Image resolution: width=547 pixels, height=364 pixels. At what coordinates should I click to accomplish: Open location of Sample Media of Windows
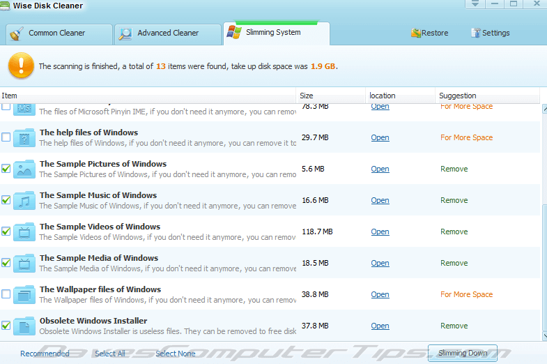point(380,263)
